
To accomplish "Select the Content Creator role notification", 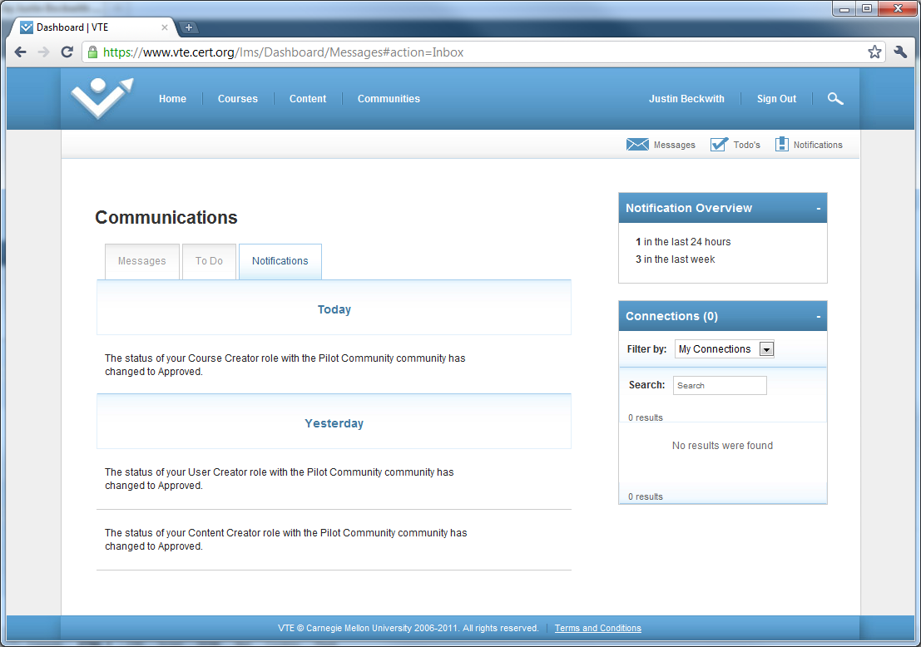I will tap(285, 539).
